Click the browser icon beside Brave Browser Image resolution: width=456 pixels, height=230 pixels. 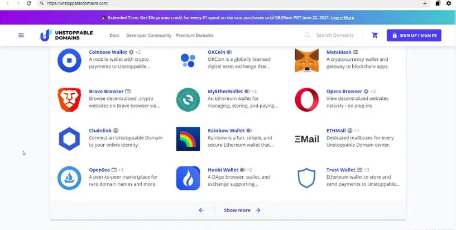click(x=128, y=92)
